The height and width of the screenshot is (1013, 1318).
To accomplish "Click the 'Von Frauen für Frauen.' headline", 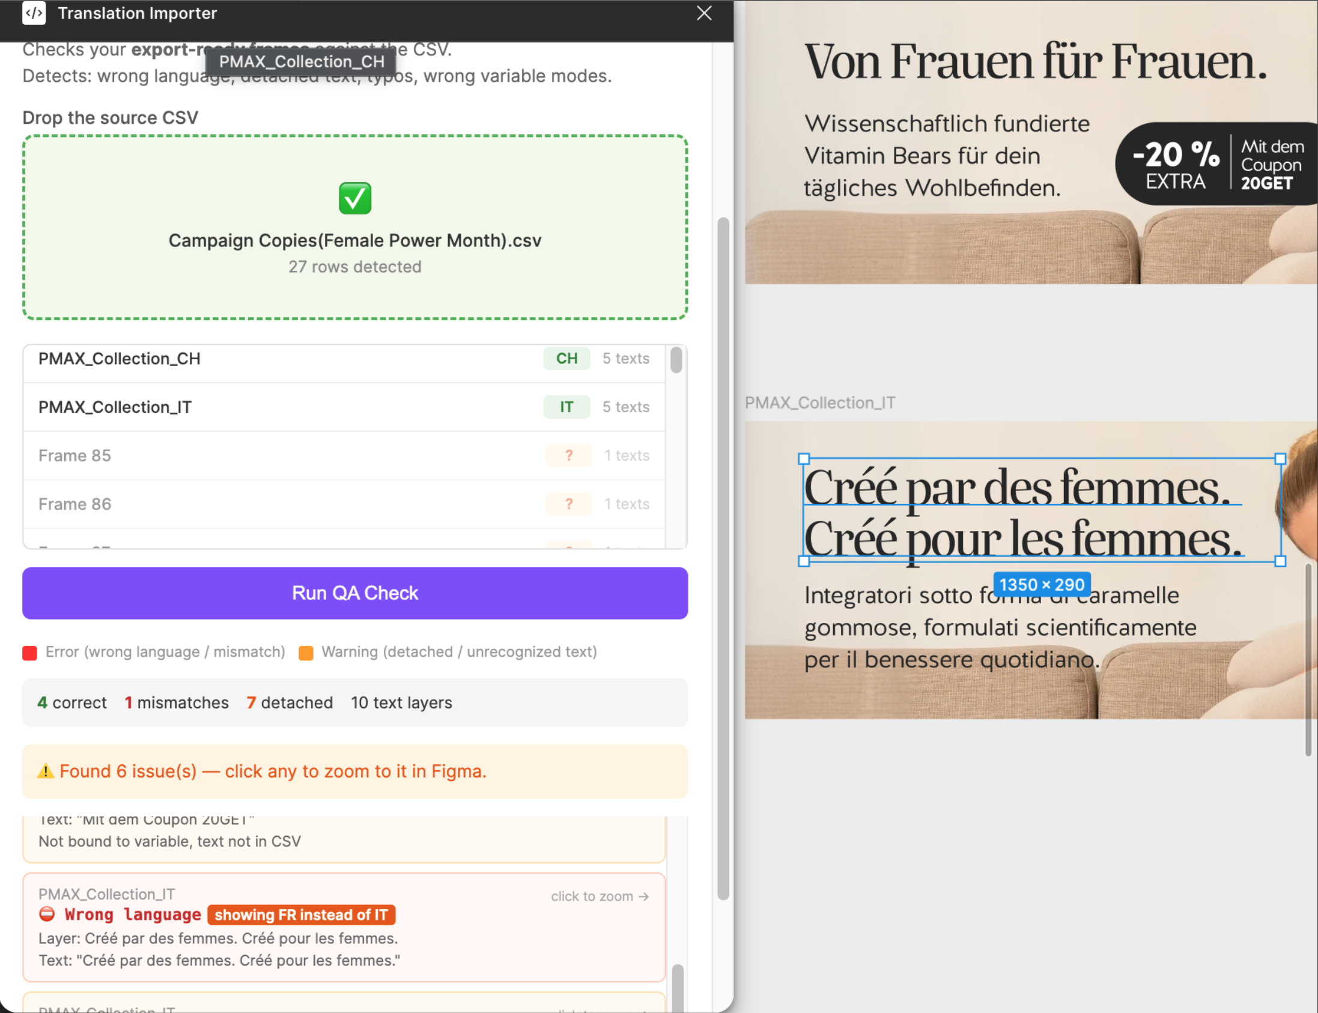I will pyautogui.click(x=1036, y=61).
